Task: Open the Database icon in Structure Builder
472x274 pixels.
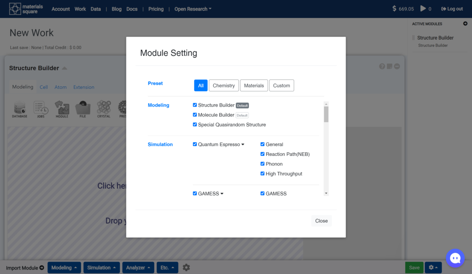Action: (x=20, y=109)
